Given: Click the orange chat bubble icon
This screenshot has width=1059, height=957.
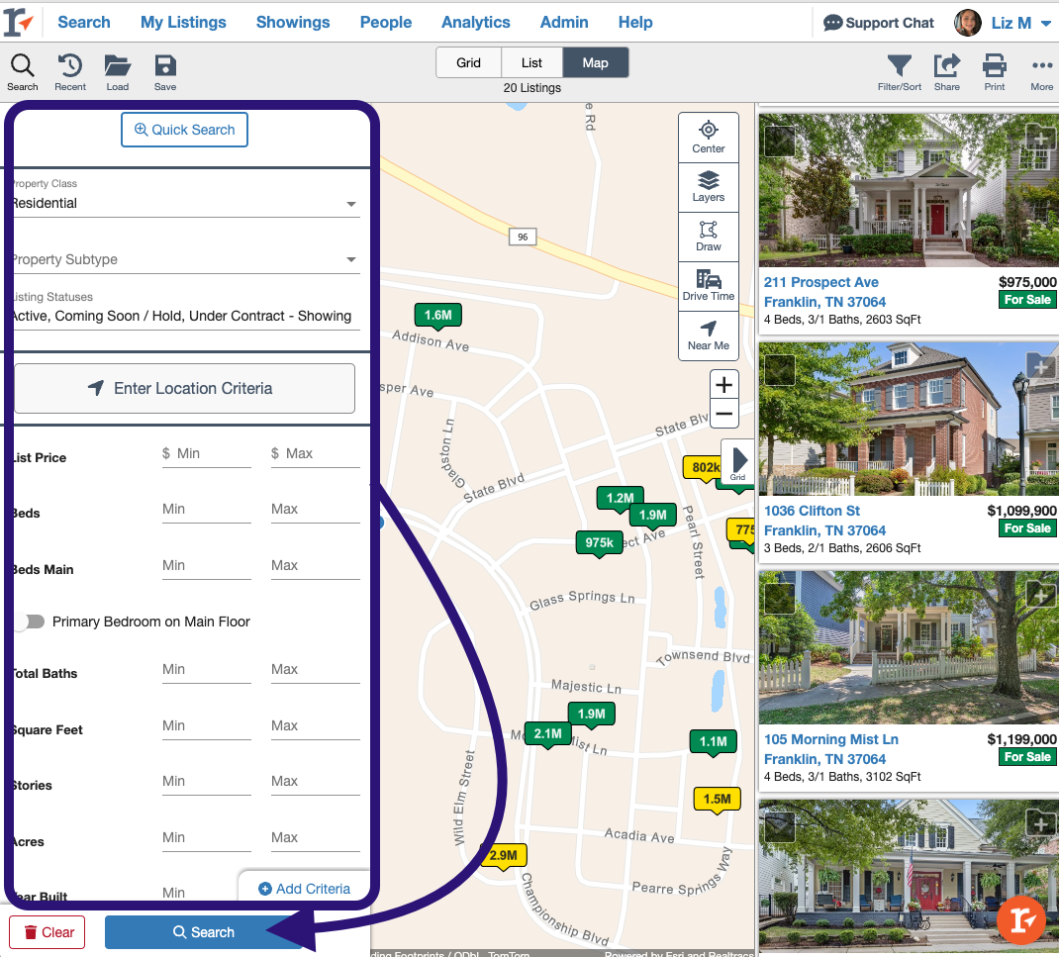Looking at the screenshot, I should (1021, 919).
